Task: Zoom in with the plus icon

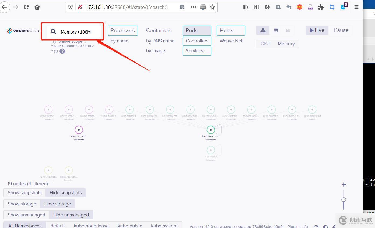Action: (x=344, y=184)
